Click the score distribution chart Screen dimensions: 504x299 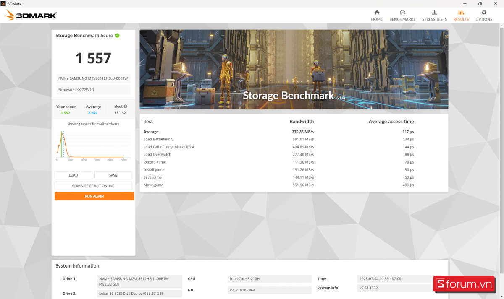[x=92, y=146]
